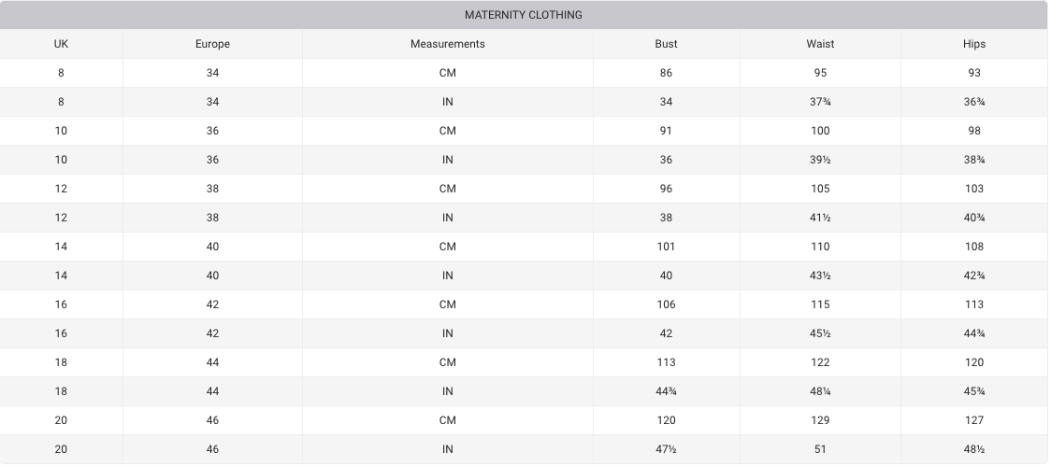Click the hips value 44¾ cell
Image resolution: width=1051 pixels, height=467 pixels.
(974, 333)
